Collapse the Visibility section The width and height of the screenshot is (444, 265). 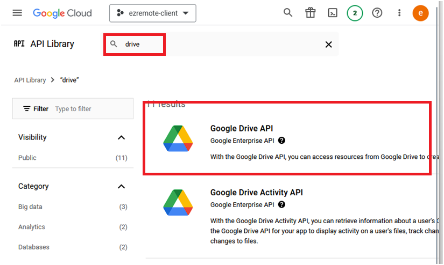click(x=121, y=137)
